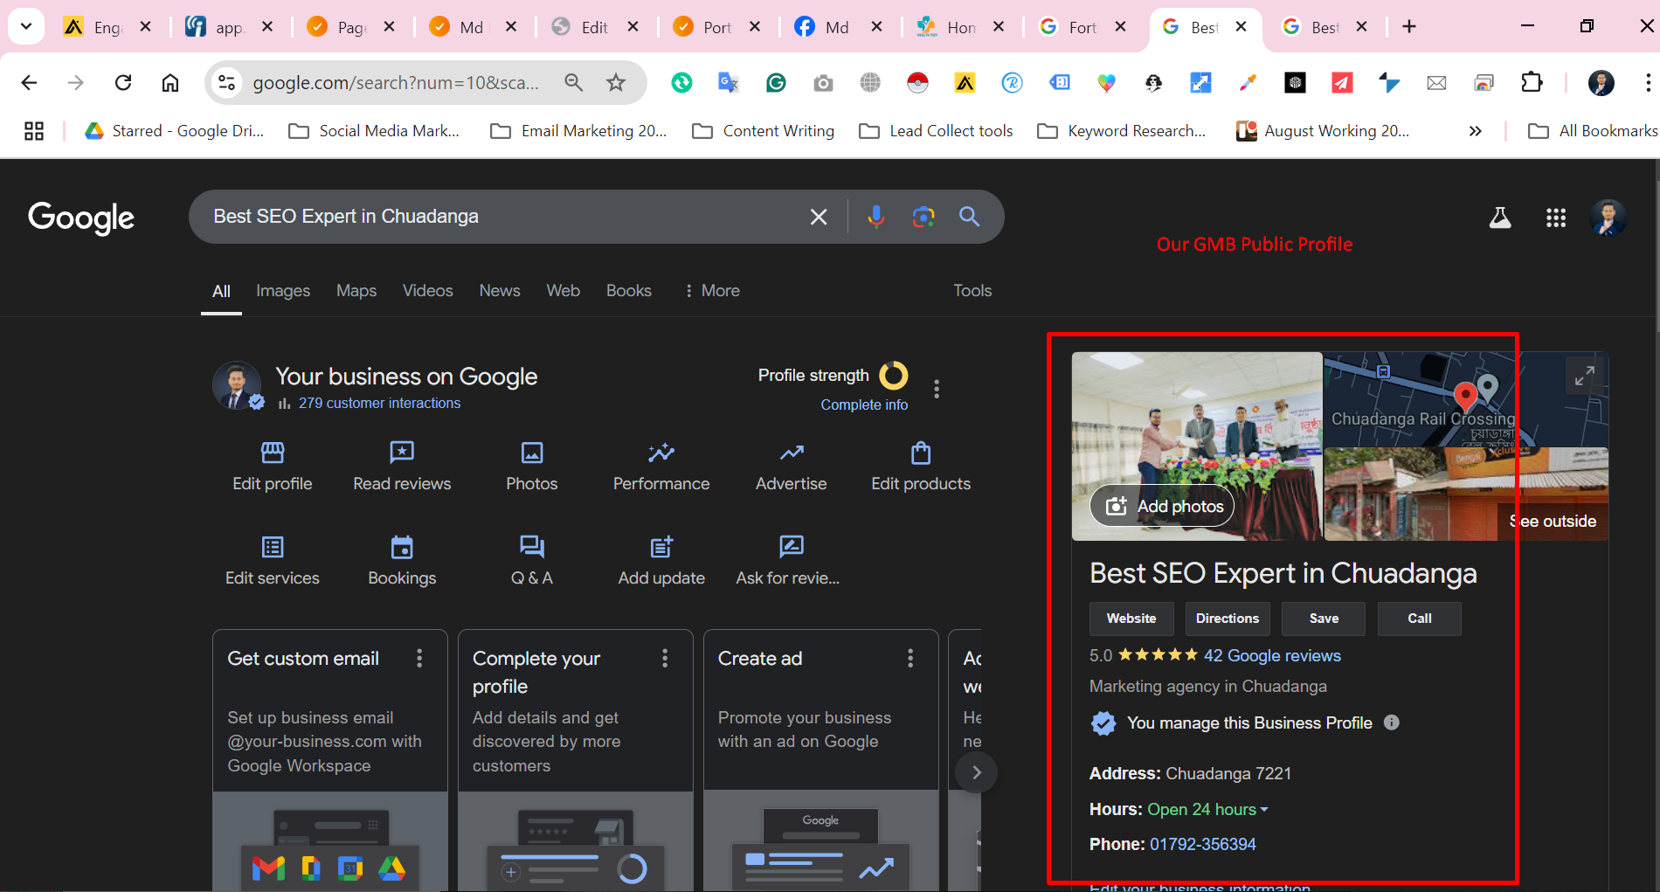1660x892 pixels.
Task: Open the Google account avatar
Action: pyautogui.click(x=1608, y=218)
